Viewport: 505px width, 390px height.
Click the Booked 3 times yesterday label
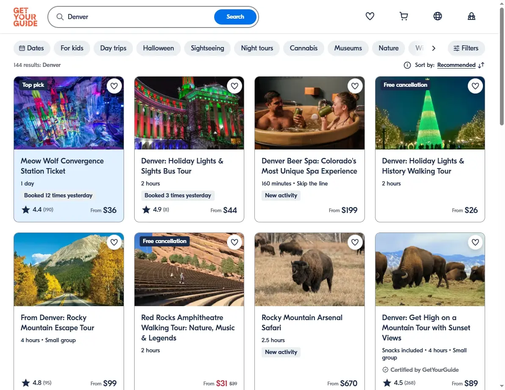point(178,196)
